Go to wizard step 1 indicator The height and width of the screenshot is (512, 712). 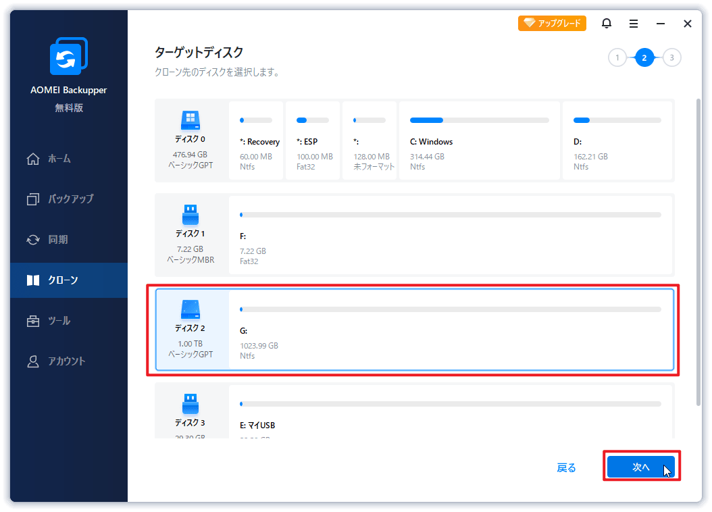coord(617,57)
